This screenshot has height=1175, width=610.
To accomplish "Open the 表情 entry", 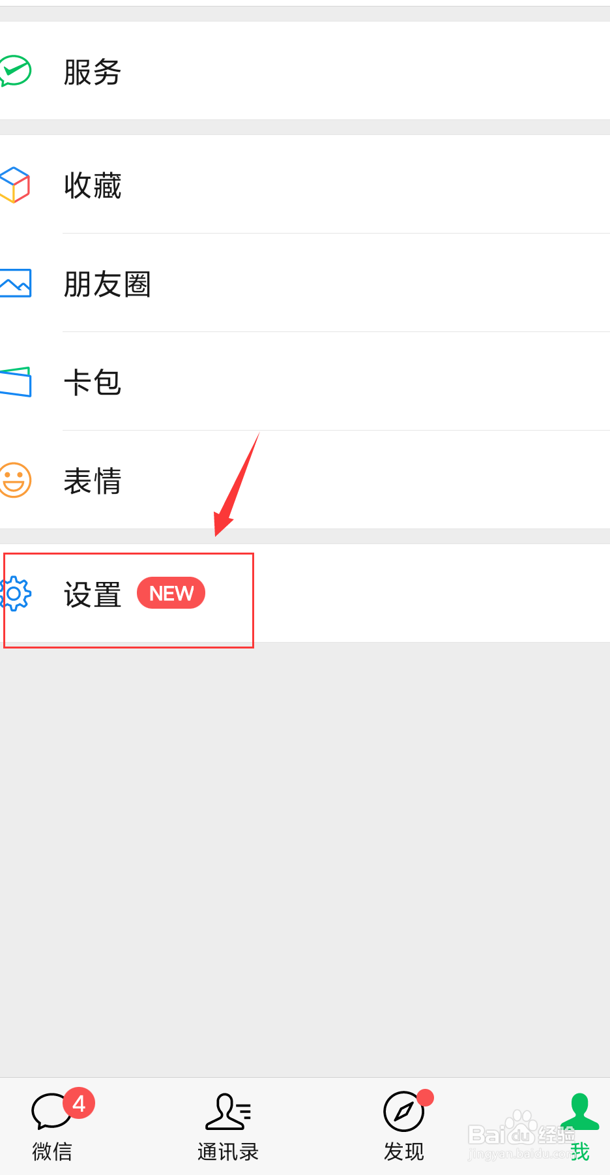I will 305,480.
